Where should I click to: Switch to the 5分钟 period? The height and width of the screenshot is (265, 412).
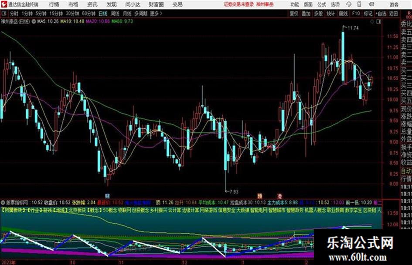point(41,13)
